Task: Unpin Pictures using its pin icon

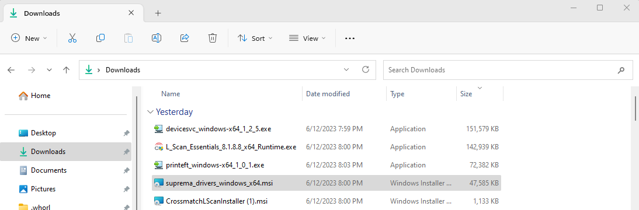Action: pos(126,189)
